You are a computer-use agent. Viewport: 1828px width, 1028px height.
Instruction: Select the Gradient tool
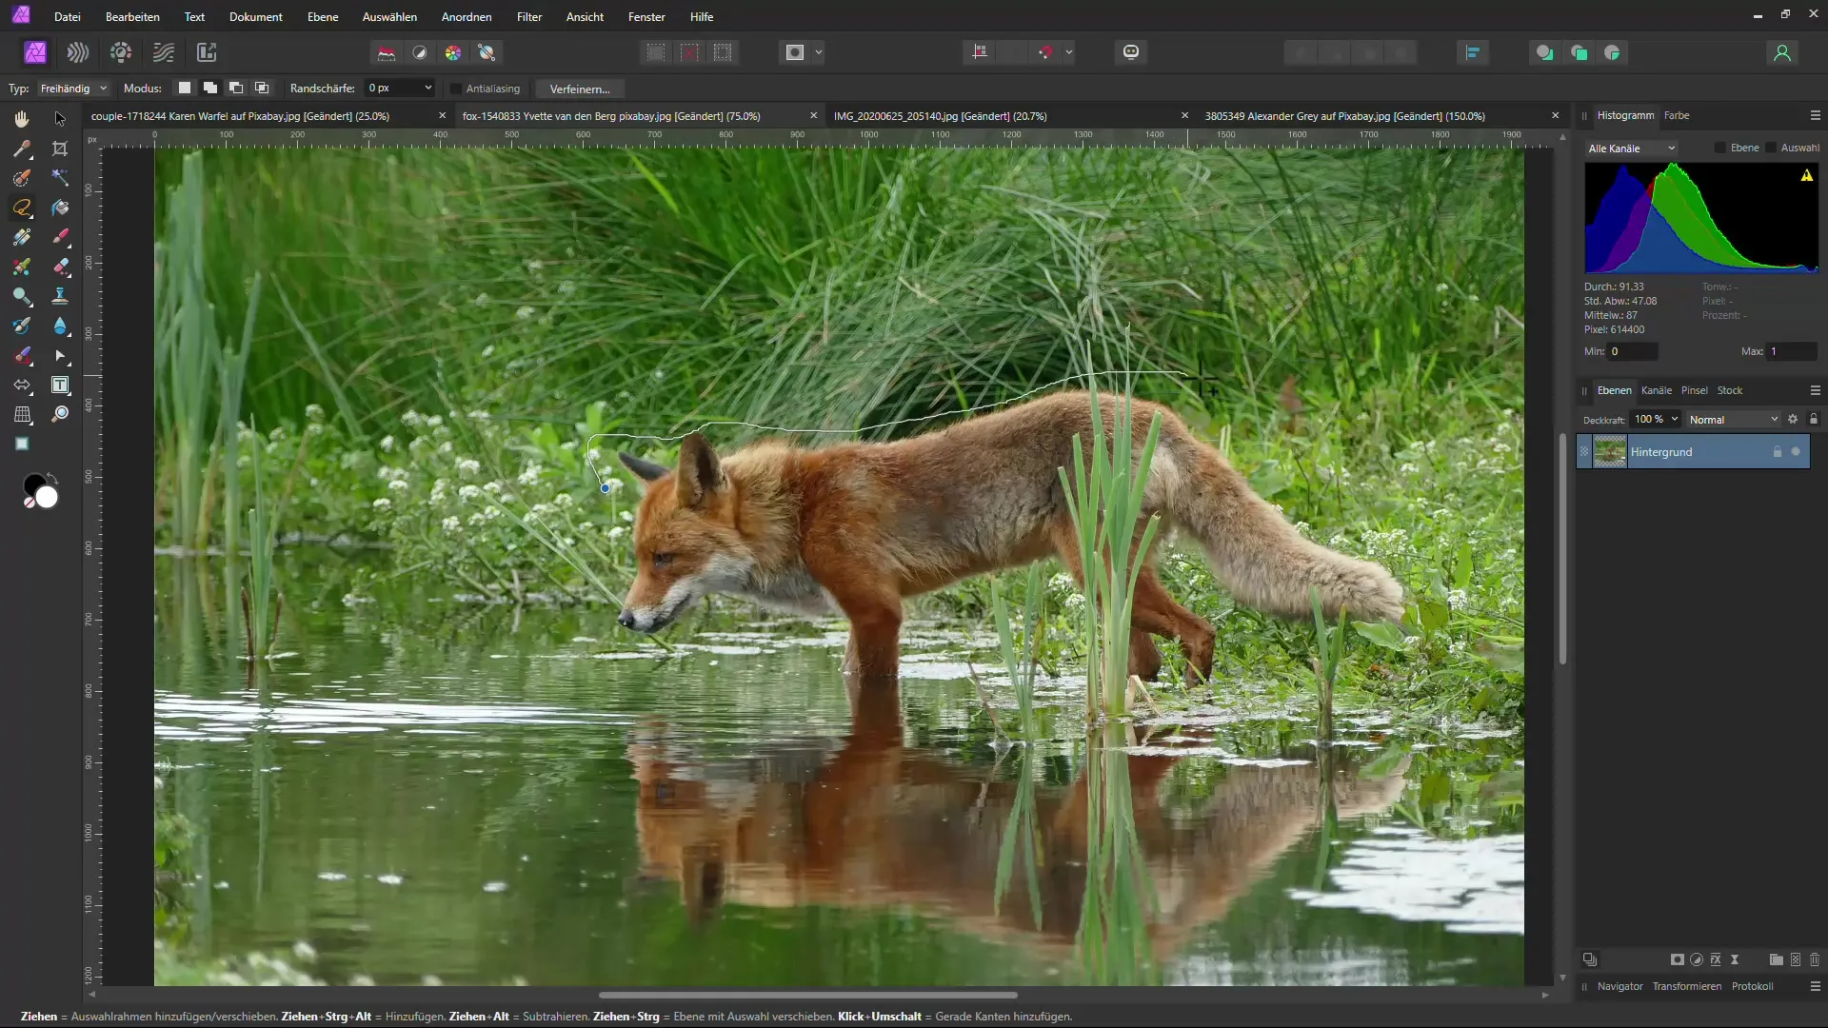click(22, 237)
